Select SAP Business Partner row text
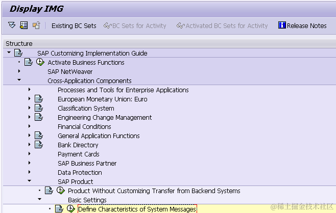336x213 pixels. (x=87, y=163)
